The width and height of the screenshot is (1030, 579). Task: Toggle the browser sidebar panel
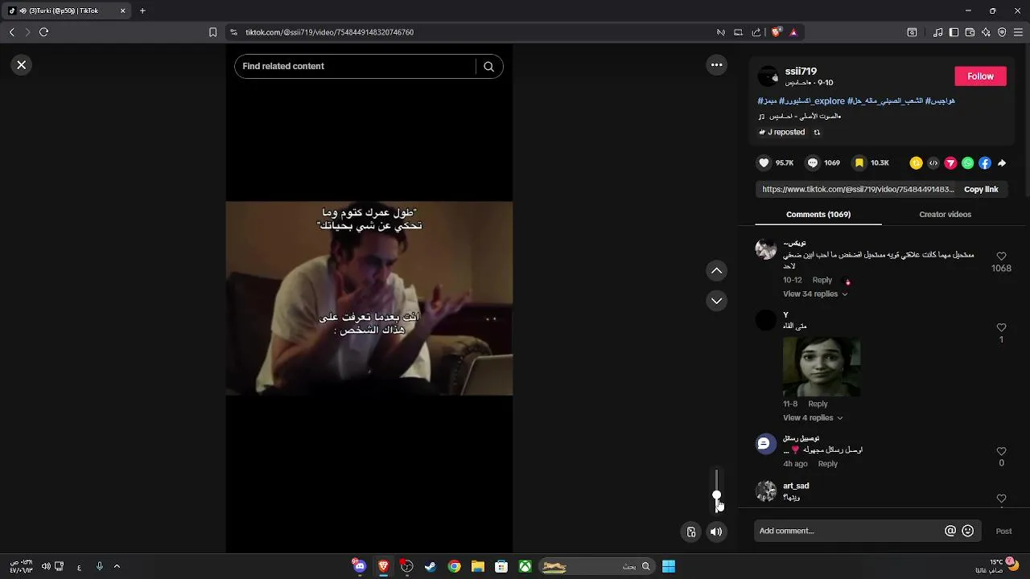tap(954, 32)
